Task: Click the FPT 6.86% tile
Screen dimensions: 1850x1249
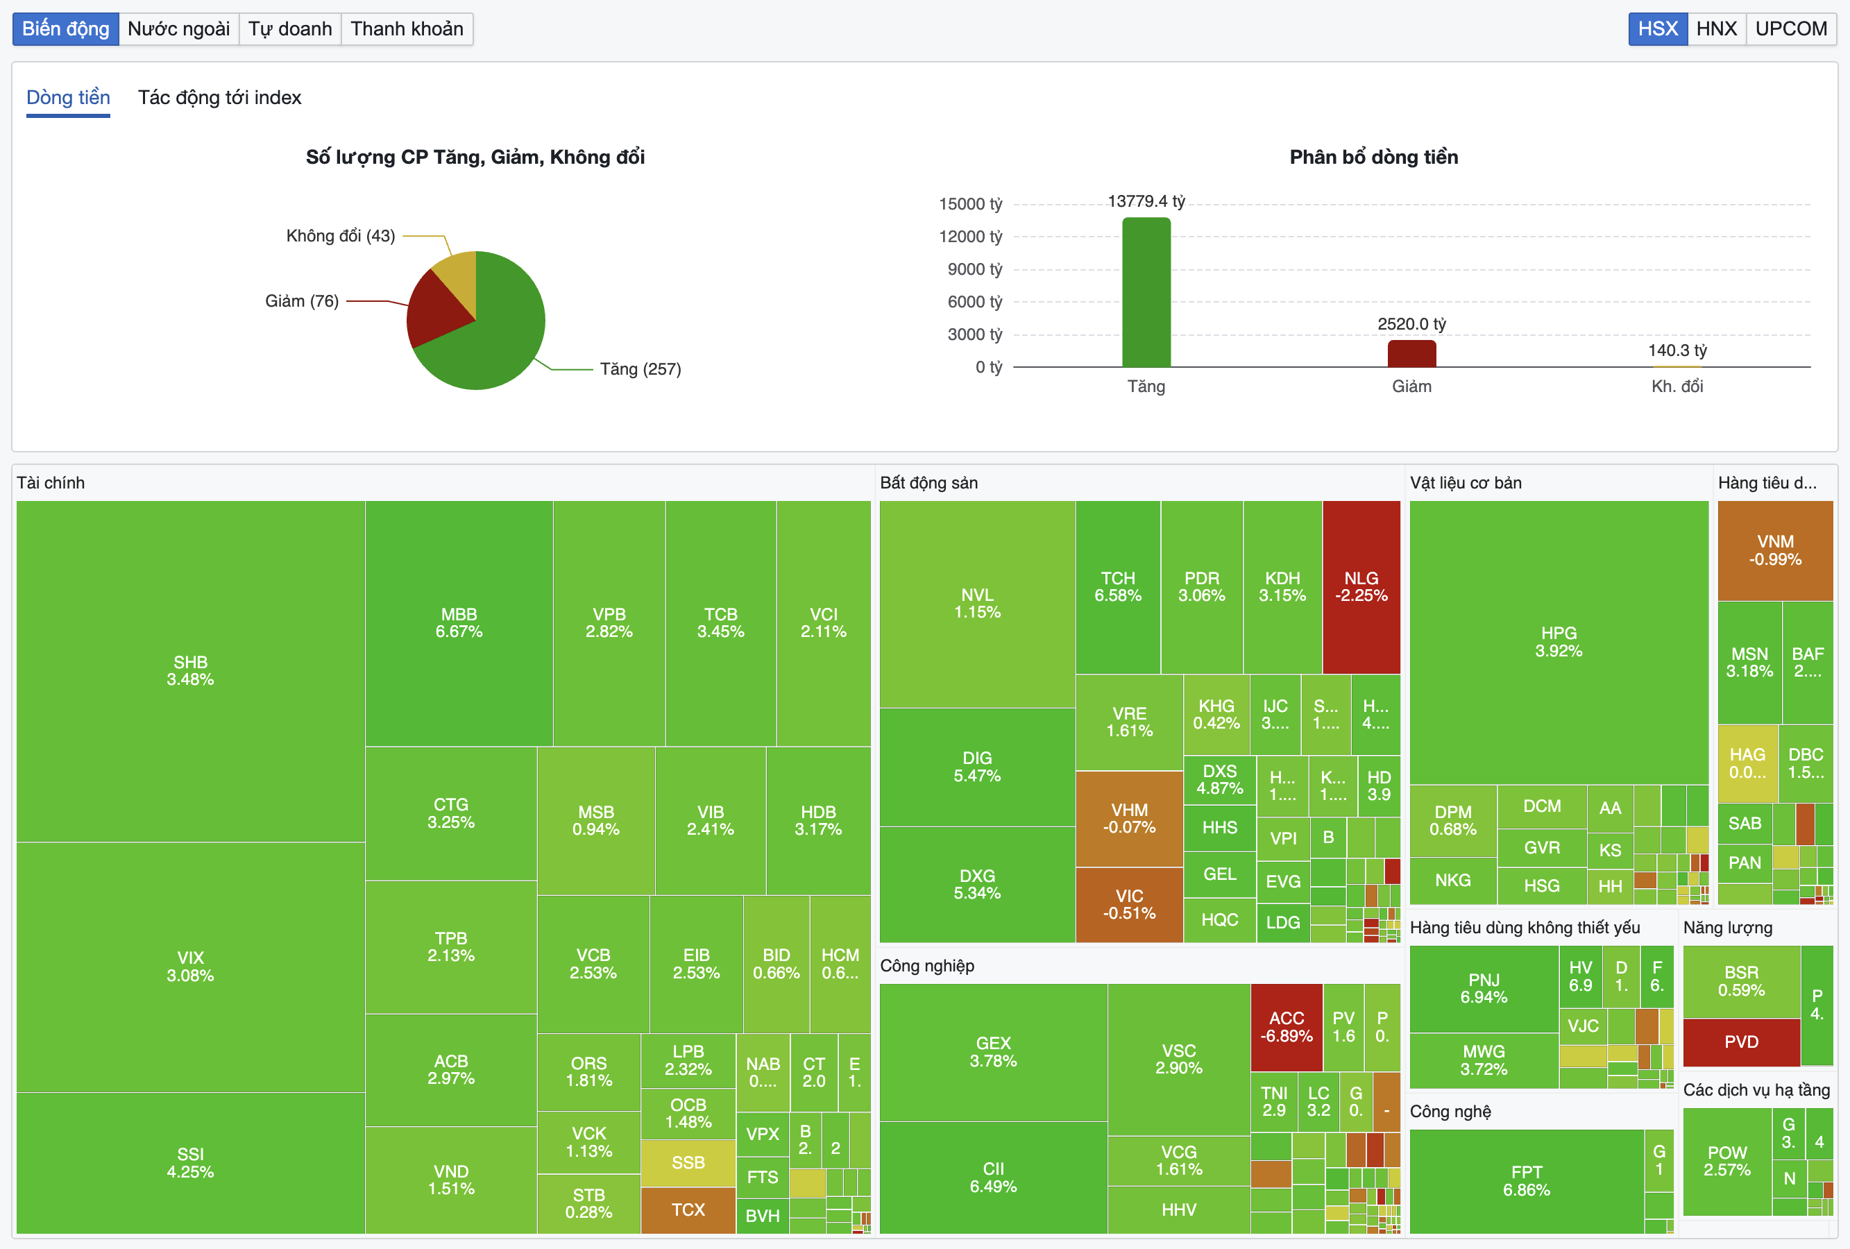Action: [1527, 1181]
